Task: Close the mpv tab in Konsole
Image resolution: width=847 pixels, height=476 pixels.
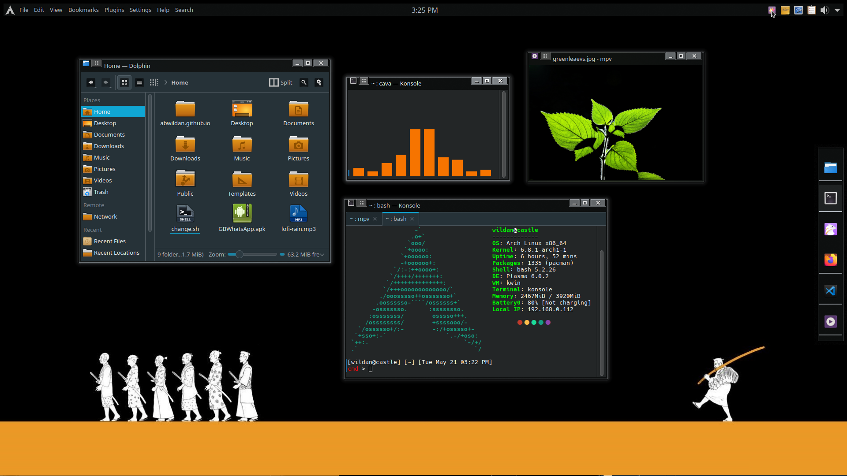Action: (x=375, y=219)
